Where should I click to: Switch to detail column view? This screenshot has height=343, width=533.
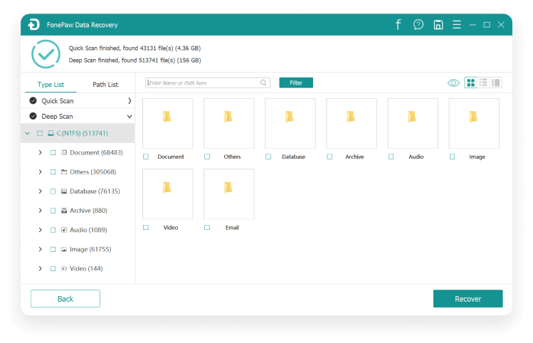point(495,83)
